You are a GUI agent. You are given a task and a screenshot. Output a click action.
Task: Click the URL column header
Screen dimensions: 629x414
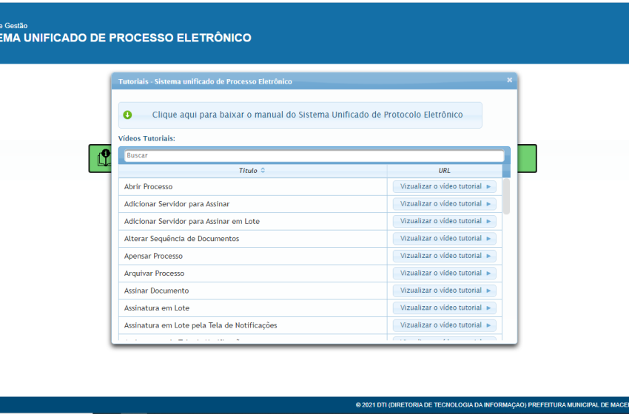pos(445,171)
